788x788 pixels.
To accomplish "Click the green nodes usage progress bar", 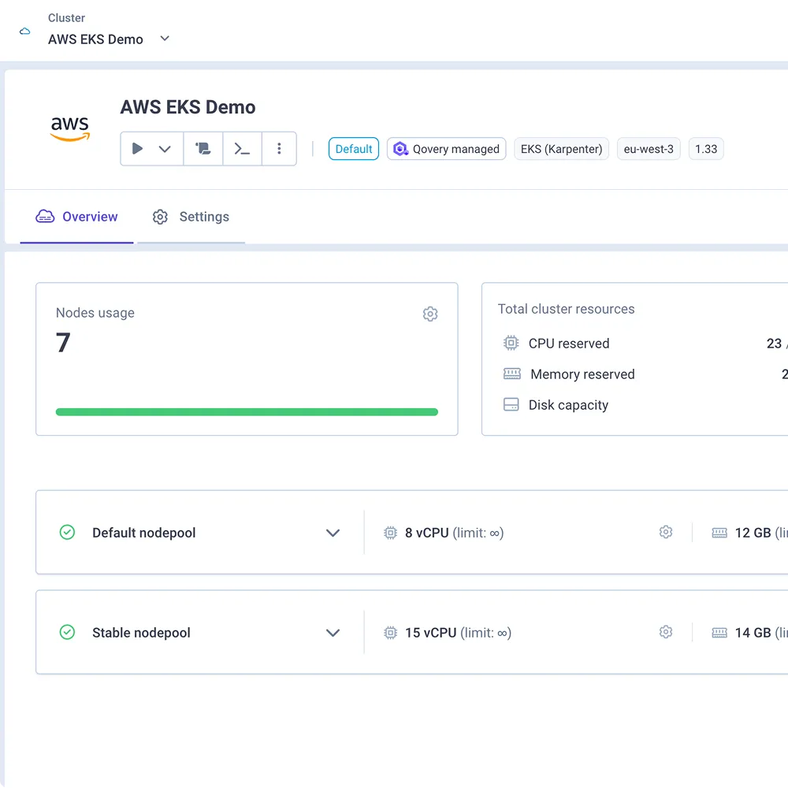I will point(247,412).
